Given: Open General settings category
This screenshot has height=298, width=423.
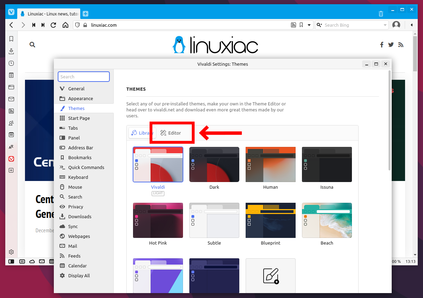Looking at the screenshot, I should (84, 89).
